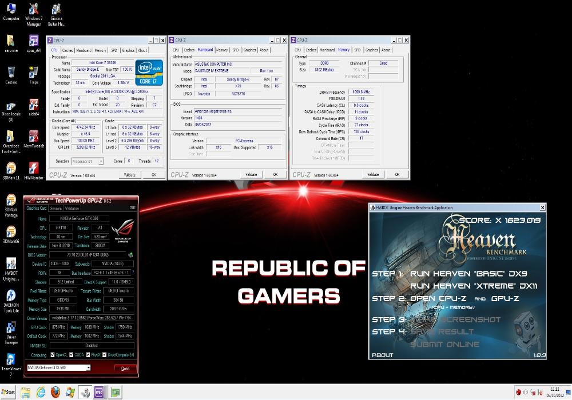The image size is (572, 400).
Task: Open the Windows 7 Manager desktop icon
Action: [x=34, y=15]
